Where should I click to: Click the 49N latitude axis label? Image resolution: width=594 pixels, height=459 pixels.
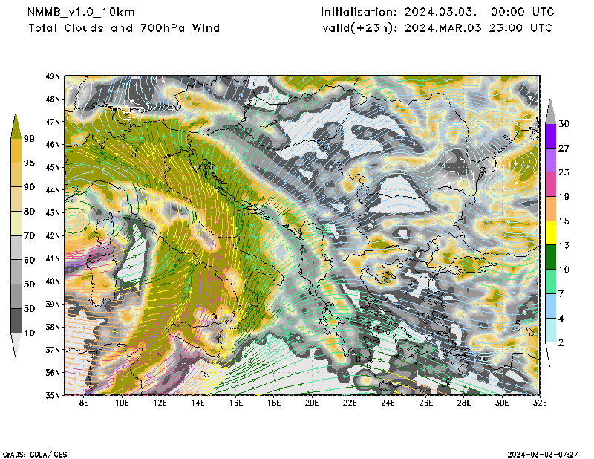coord(53,76)
